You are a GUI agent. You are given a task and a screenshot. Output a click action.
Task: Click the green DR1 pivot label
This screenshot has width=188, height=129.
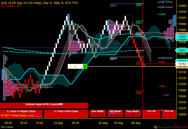(x=139, y=23)
